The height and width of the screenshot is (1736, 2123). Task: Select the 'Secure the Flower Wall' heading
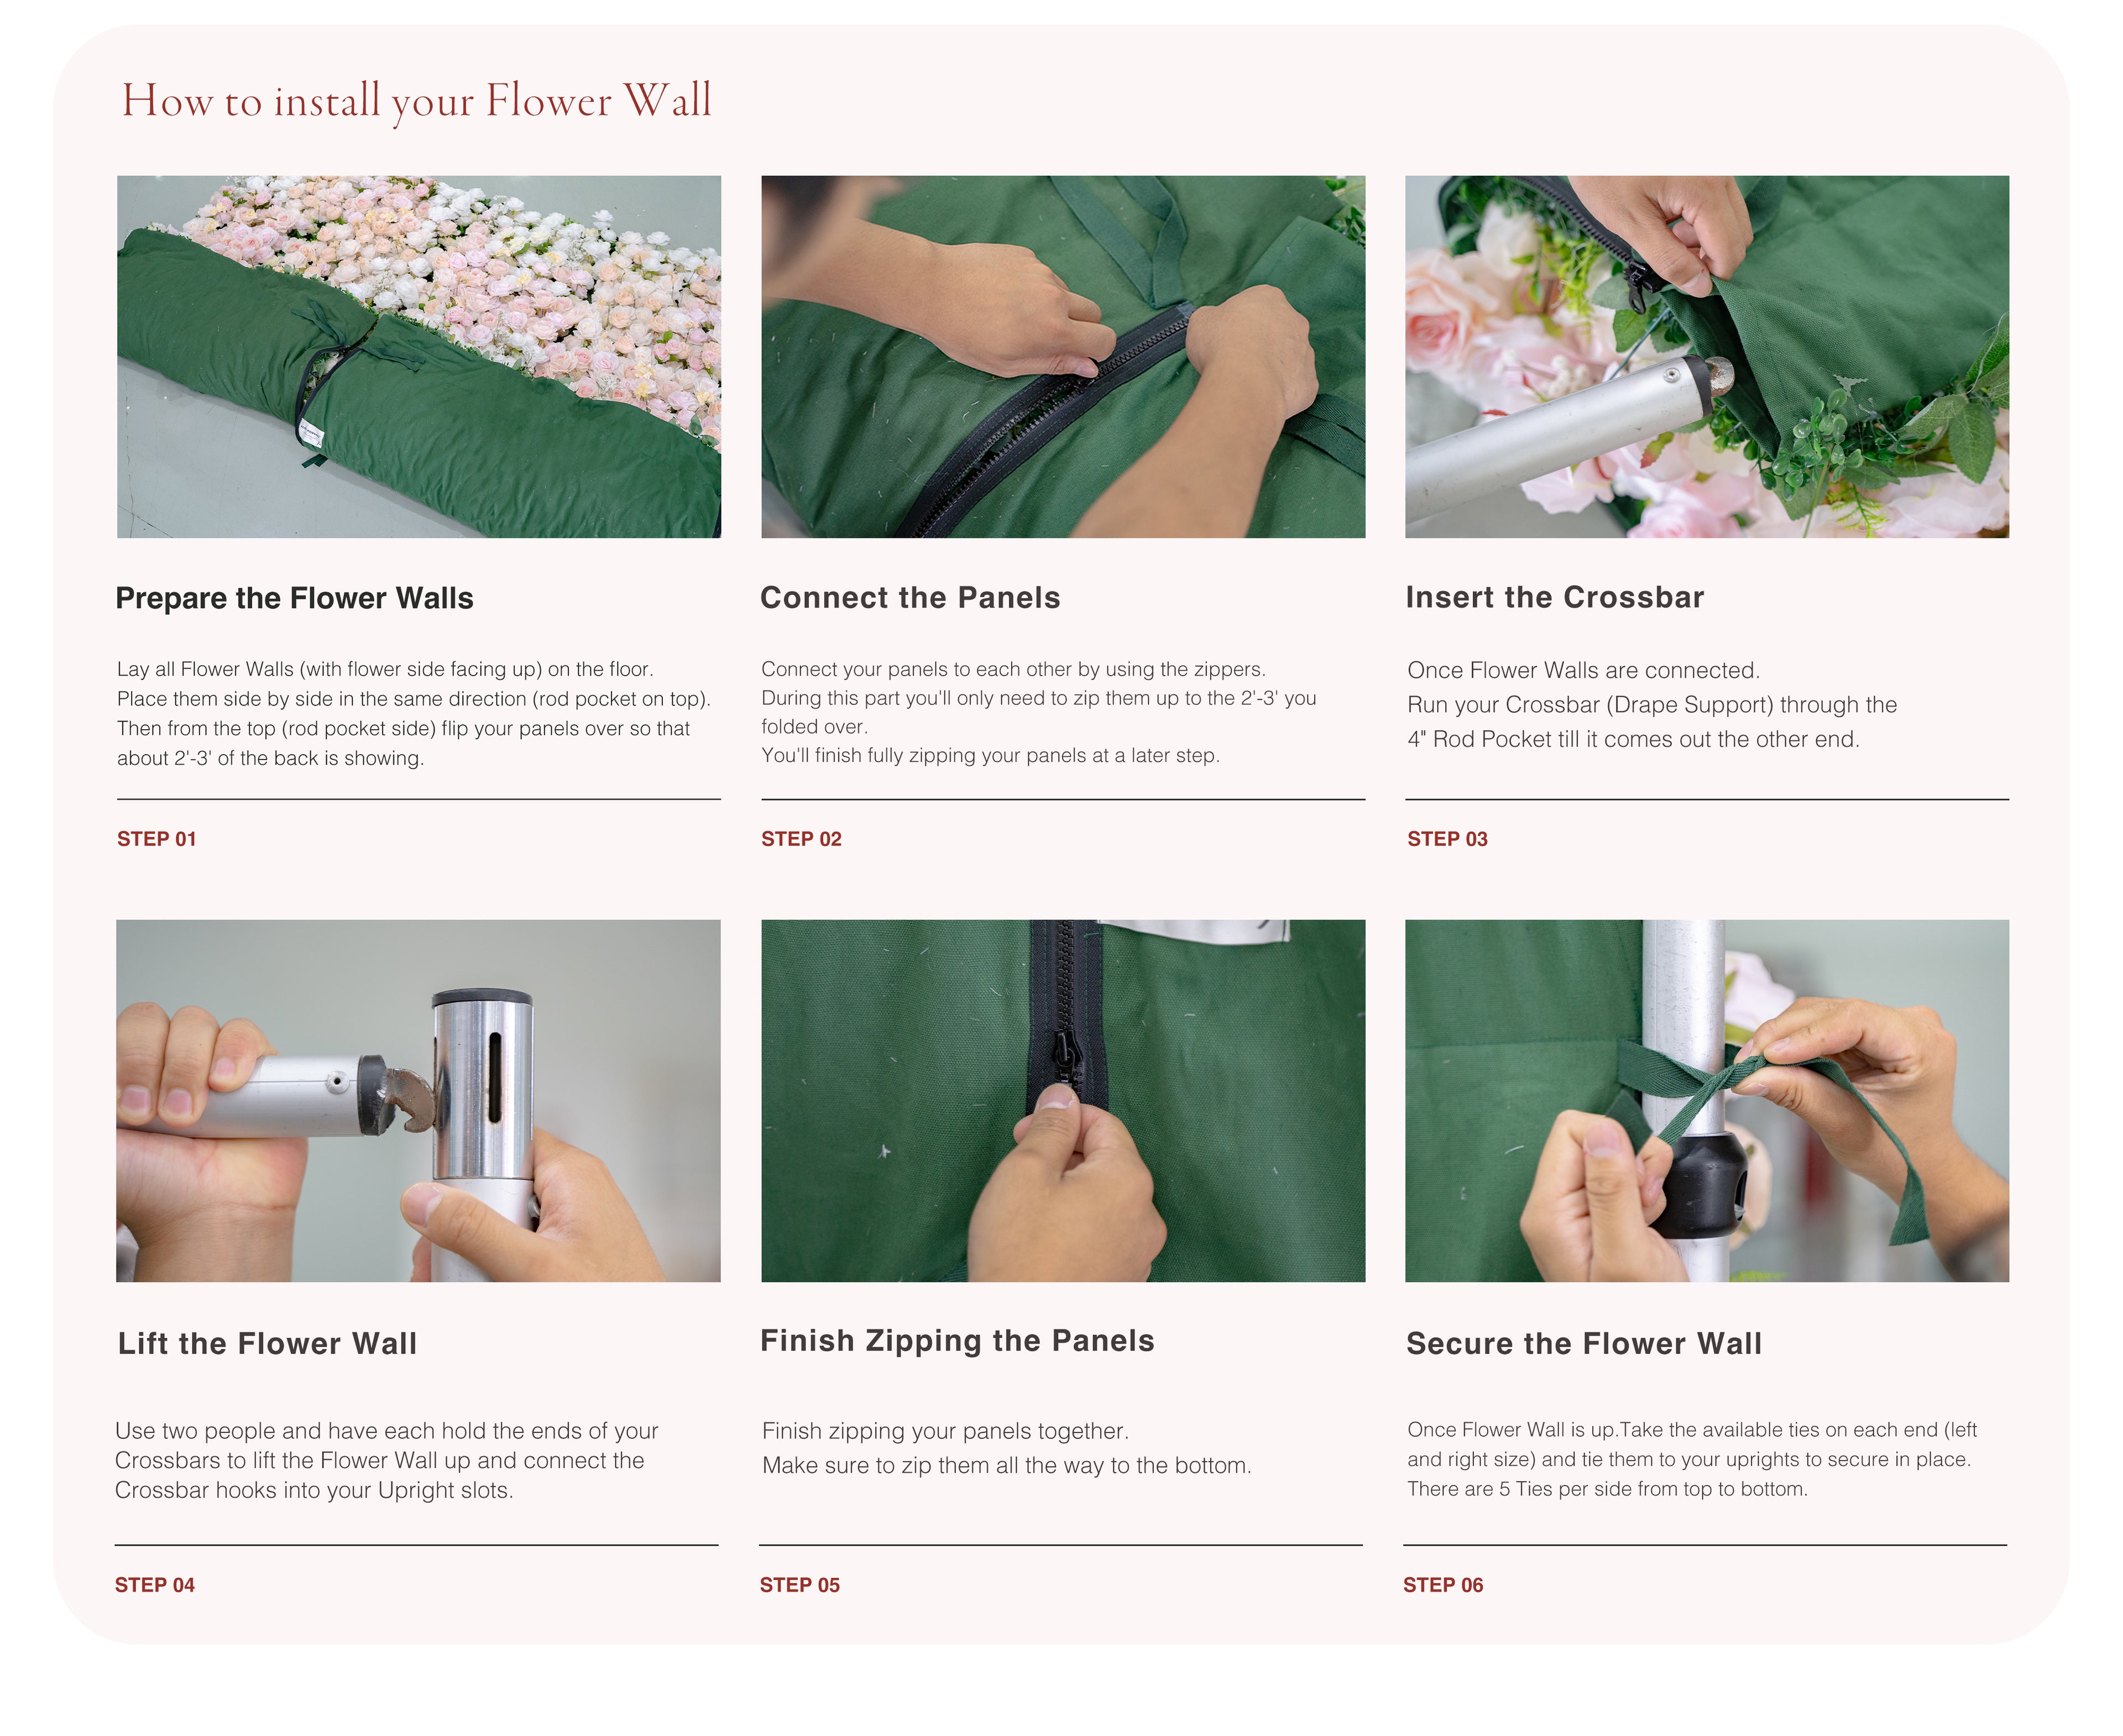click(x=1584, y=1343)
